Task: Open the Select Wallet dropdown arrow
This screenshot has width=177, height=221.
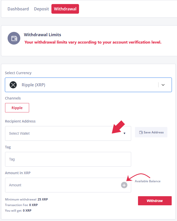Action: 124,133
